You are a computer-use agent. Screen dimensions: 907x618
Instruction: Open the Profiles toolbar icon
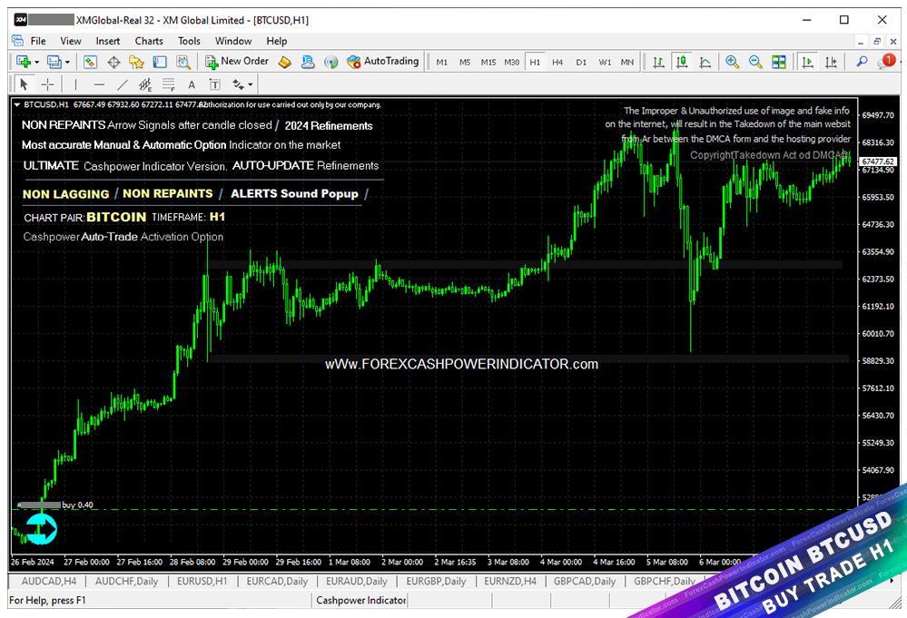point(54,62)
